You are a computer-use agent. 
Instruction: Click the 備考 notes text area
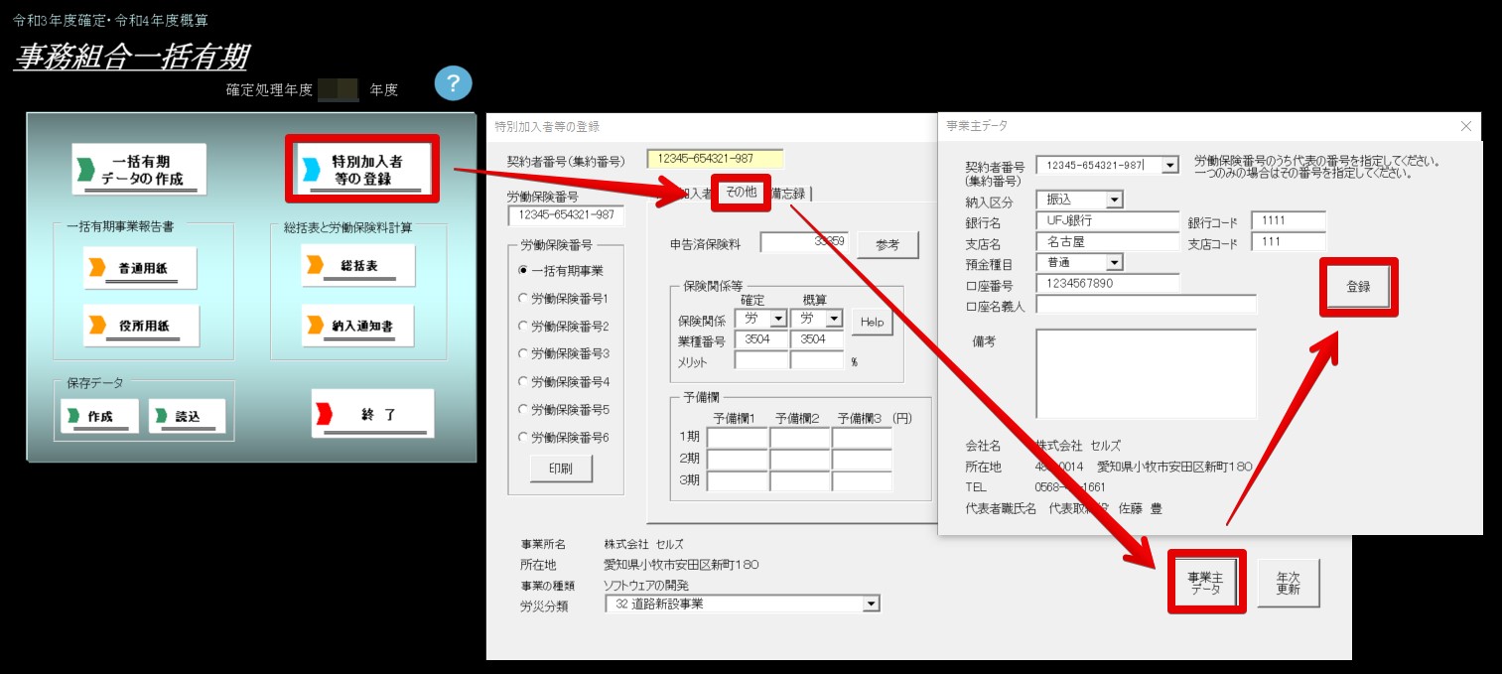1146,373
